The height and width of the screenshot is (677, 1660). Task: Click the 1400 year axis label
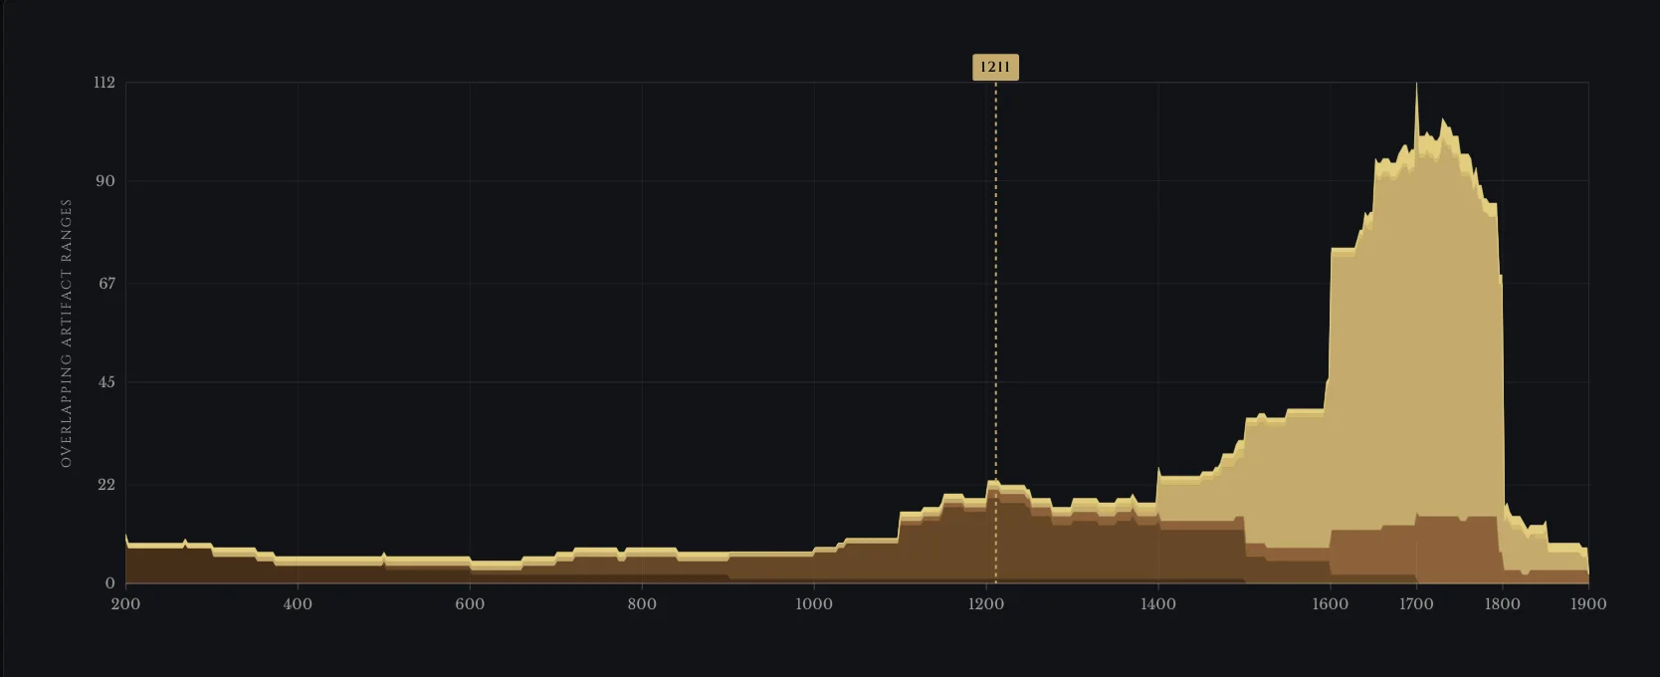(1158, 603)
